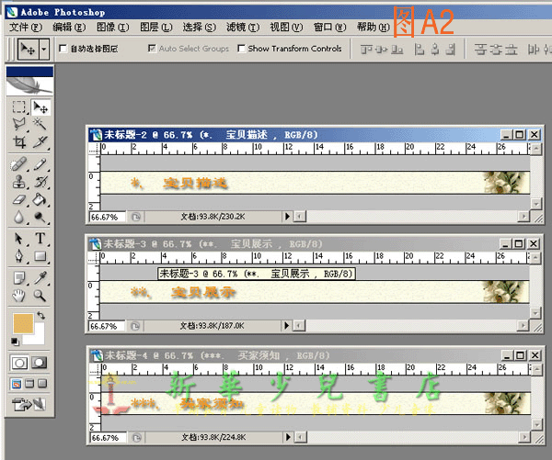
Task: Open the 文件(F) menu
Action: point(26,27)
